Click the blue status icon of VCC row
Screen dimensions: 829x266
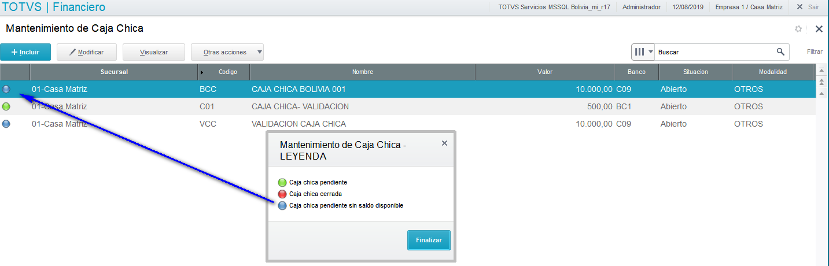tap(6, 124)
